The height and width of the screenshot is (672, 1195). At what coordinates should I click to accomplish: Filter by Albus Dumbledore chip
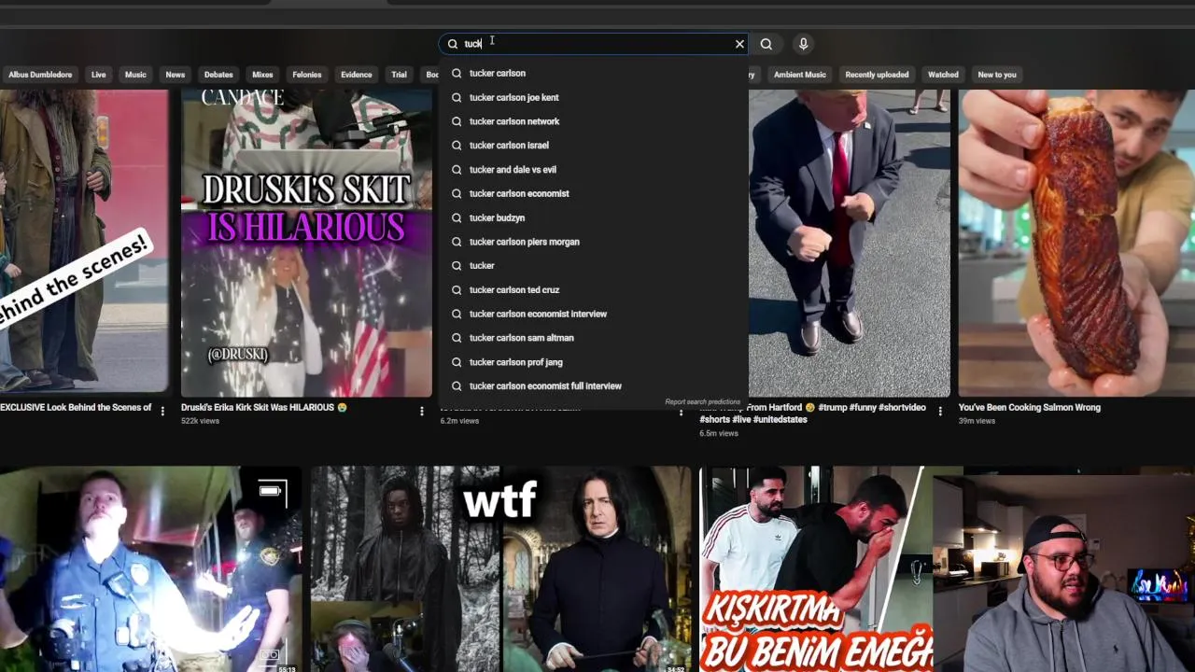[x=40, y=75]
